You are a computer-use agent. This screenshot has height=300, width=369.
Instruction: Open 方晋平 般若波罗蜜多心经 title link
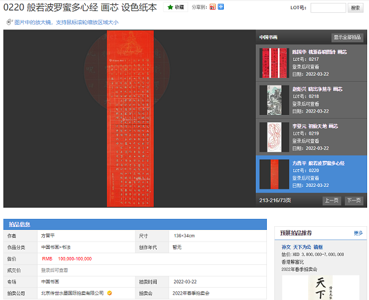[319, 163]
